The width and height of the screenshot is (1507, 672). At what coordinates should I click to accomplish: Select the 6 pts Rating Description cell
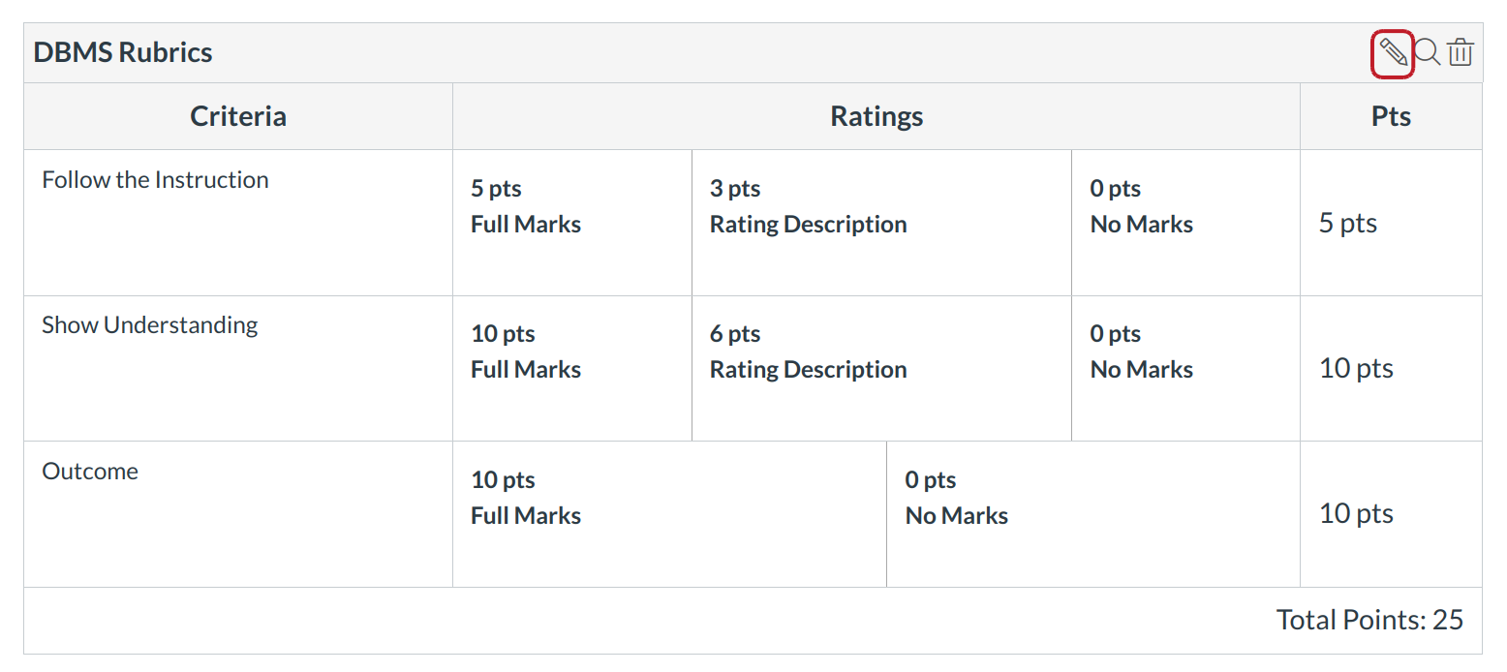pyautogui.click(x=808, y=351)
